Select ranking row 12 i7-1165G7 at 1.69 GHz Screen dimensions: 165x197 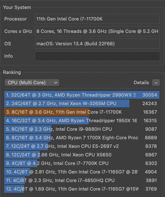point(82,189)
